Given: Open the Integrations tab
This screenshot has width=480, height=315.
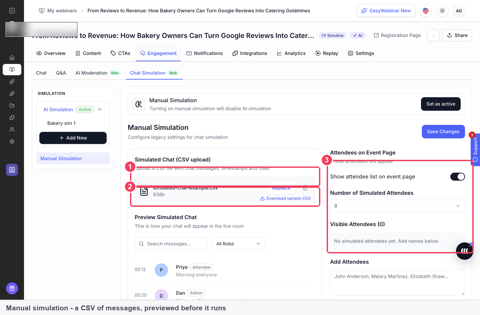Looking at the screenshot, I should click(x=250, y=53).
